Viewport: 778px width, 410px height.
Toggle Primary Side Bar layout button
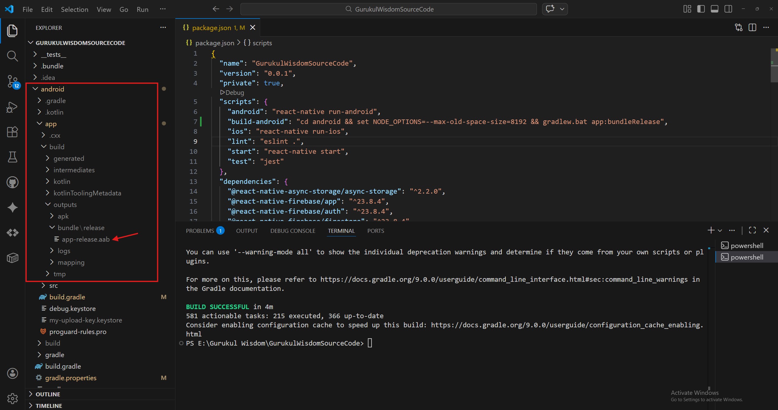point(701,9)
